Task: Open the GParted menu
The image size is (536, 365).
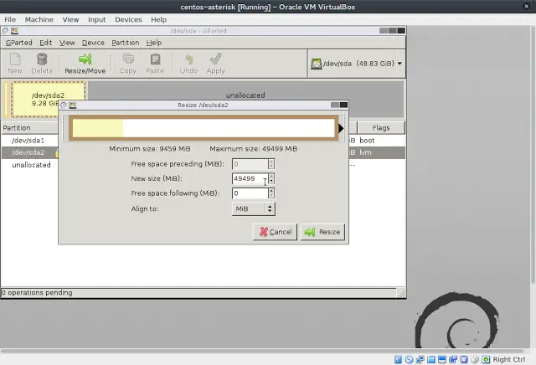Action: (x=18, y=43)
